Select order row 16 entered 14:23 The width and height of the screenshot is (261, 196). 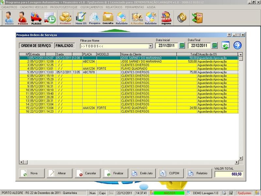tap(129, 111)
